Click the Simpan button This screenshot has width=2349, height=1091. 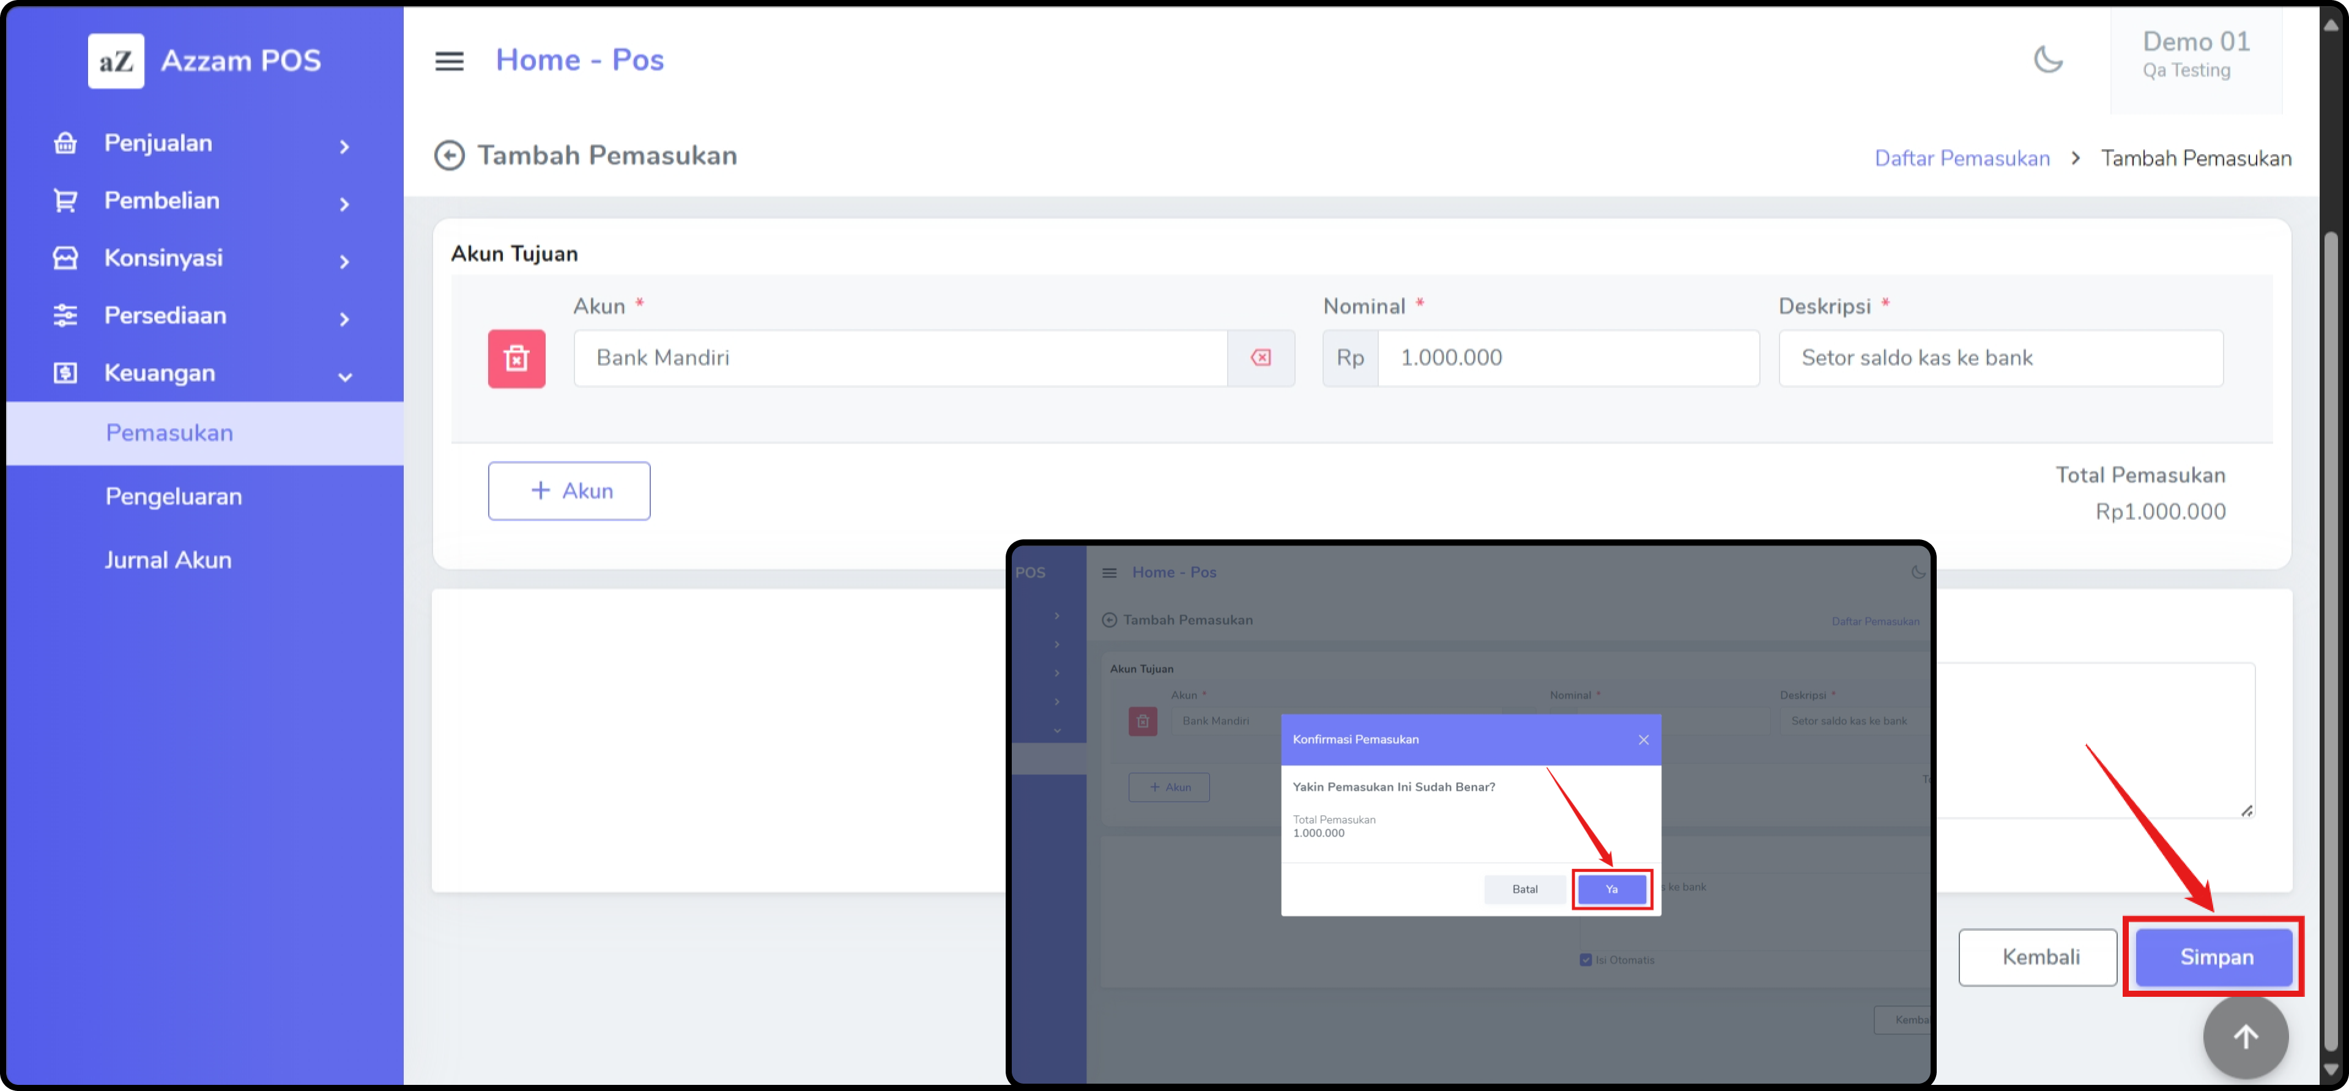[2215, 957]
